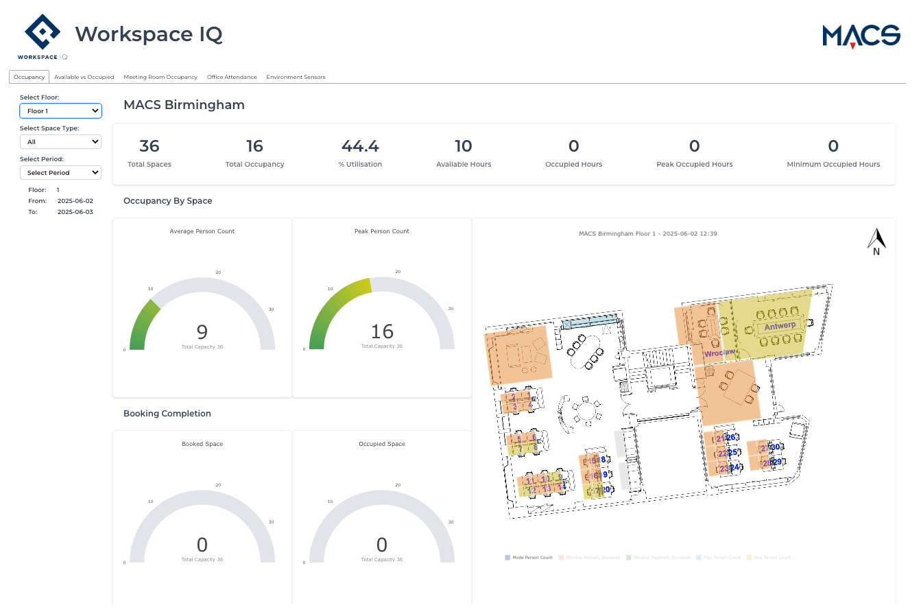Screen dimensions: 921x612
Task: Click the MACS logo in the header
Action: pos(861,36)
